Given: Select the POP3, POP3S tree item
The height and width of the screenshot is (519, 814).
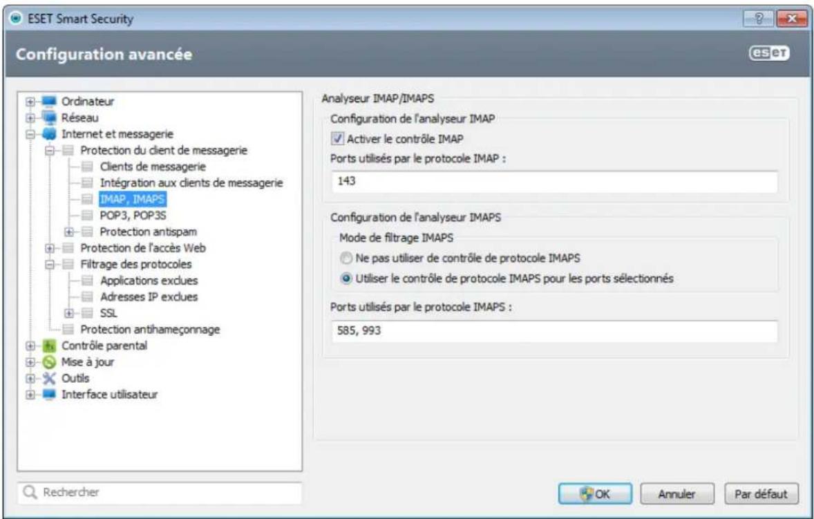Looking at the screenshot, I should tap(133, 216).
